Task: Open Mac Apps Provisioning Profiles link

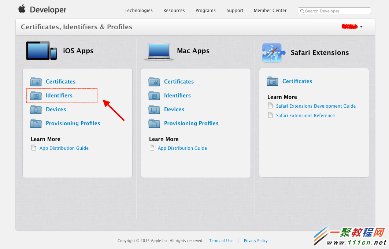Action: (x=191, y=123)
